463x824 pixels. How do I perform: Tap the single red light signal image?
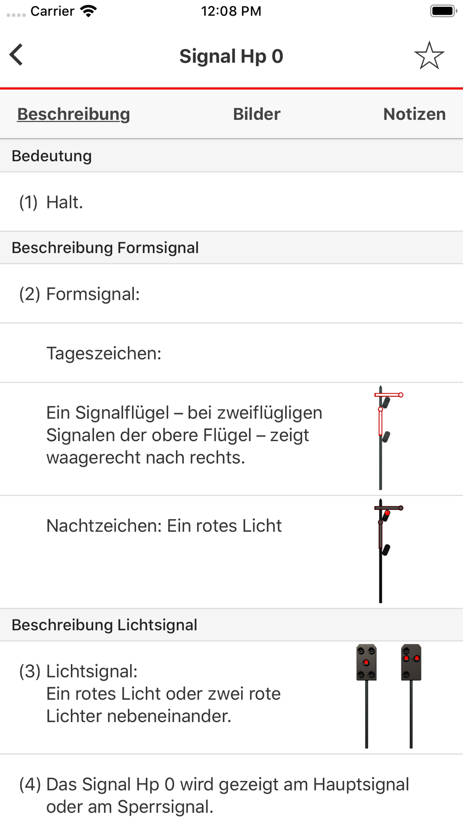366,695
